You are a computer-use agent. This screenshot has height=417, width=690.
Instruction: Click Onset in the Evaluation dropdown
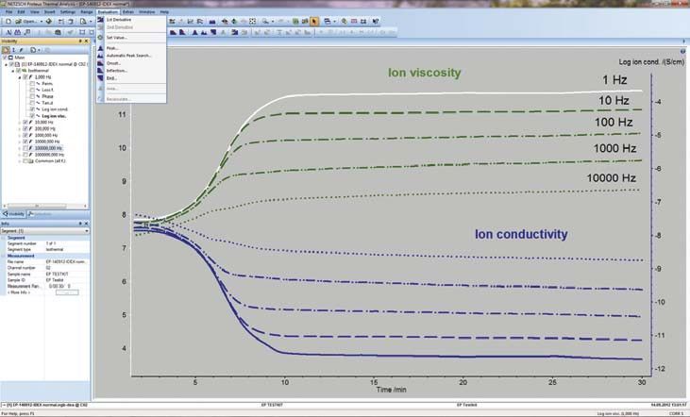pyautogui.click(x=112, y=63)
